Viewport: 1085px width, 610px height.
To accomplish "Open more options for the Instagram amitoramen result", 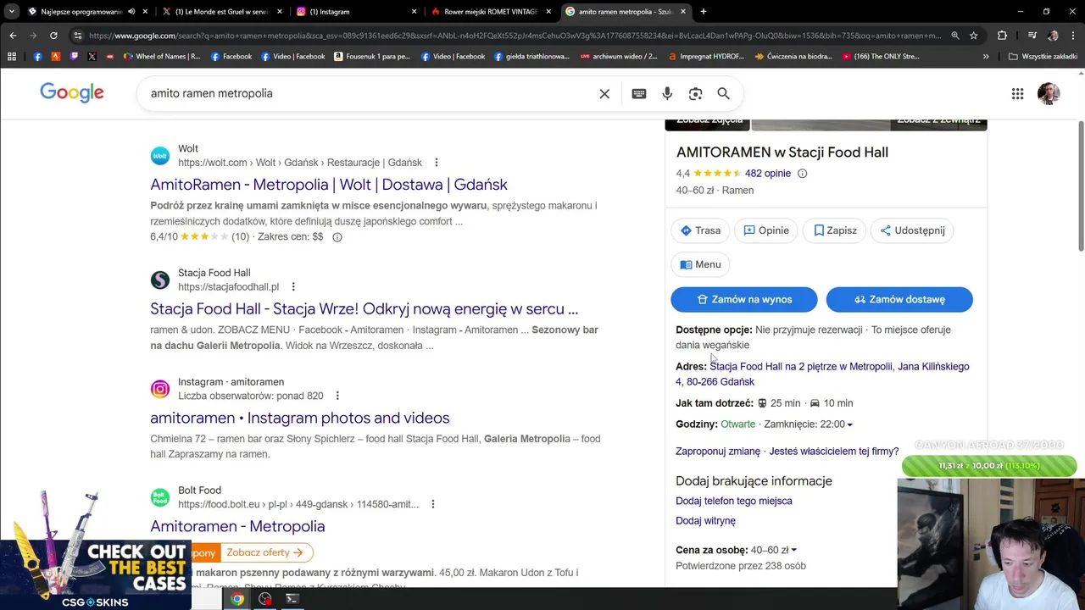I will pyautogui.click(x=337, y=396).
